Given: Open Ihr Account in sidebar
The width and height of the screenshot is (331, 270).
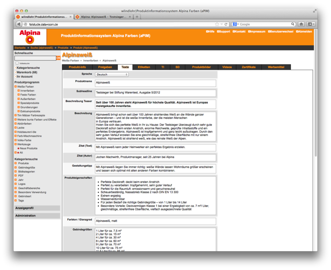Looking at the screenshot, I should click(24, 76).
